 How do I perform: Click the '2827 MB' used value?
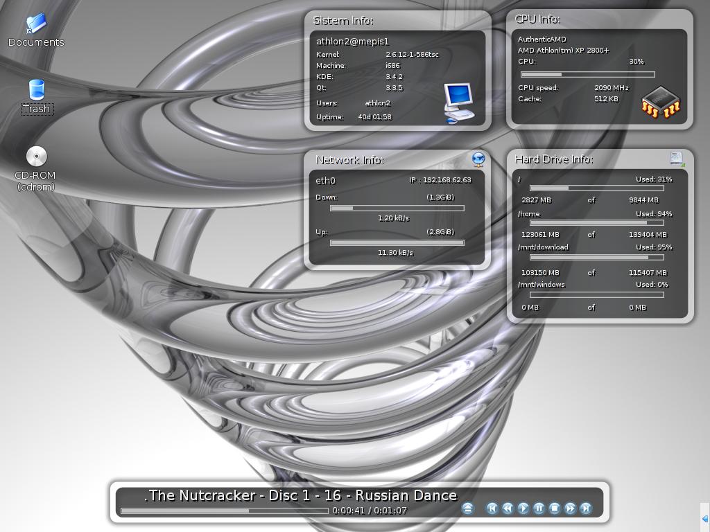pyautogui.click(x=537, y=200)
